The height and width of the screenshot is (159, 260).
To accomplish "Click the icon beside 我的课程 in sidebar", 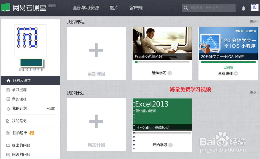I will 8,99.
